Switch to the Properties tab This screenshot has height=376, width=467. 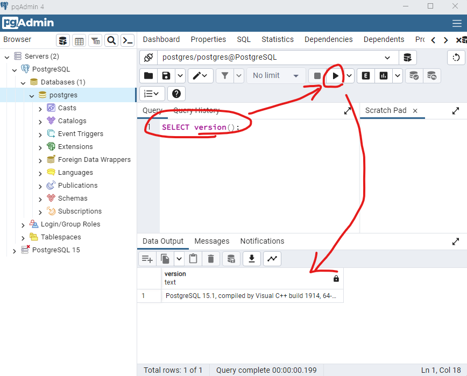(208, 40)
